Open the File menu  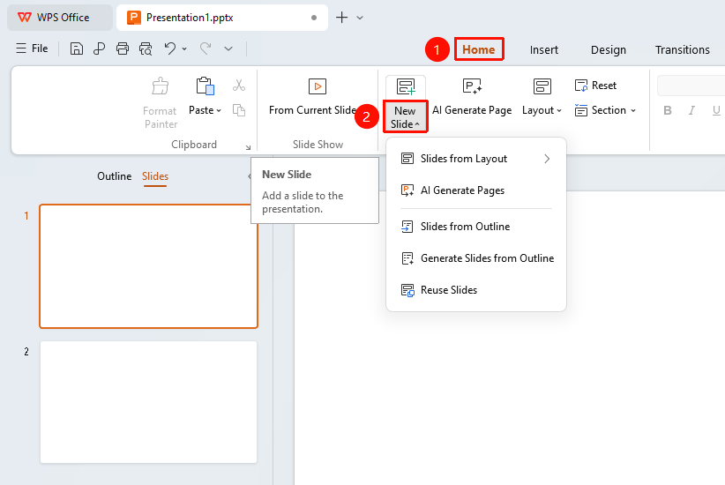[x=33, y=48]
